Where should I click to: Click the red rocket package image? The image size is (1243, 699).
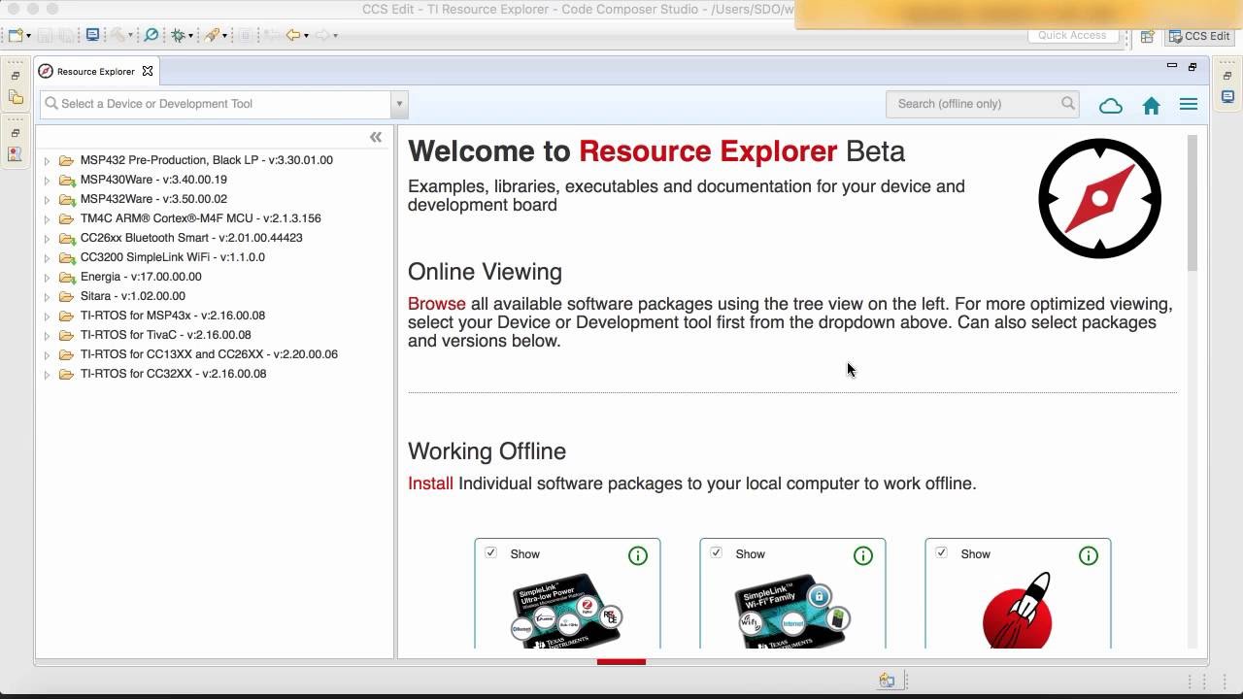tap(1018, 610)
